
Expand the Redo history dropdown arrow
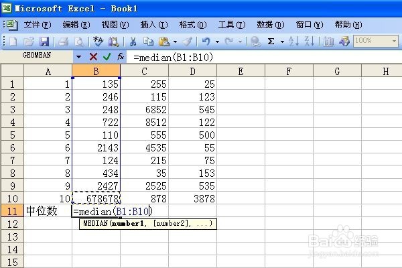[240, 42]
